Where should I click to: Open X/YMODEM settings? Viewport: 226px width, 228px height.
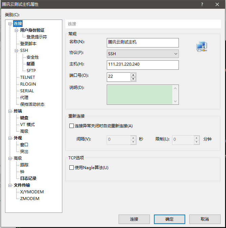click(32, 192)
